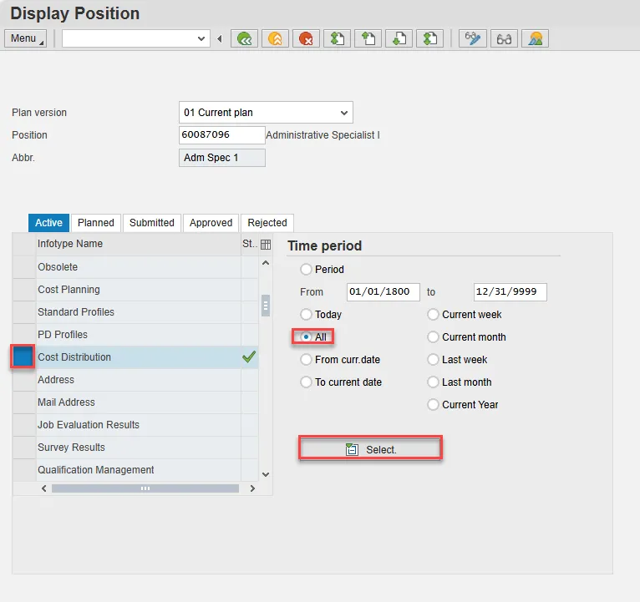
Task: Click the Select. button
Action: (371, 449)
